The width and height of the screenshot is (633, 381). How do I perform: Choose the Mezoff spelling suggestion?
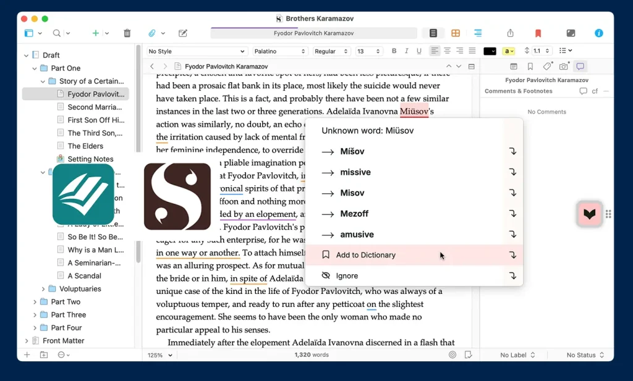pyautogui.click(x=414, y=214)
